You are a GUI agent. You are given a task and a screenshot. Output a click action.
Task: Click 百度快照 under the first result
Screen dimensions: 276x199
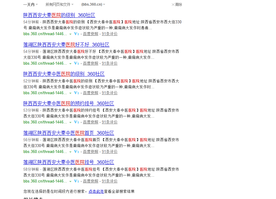coord(90,34)
